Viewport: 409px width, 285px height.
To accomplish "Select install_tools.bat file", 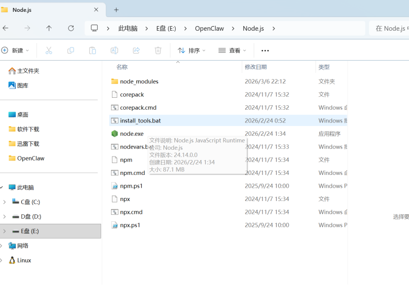I will (228, 121).
